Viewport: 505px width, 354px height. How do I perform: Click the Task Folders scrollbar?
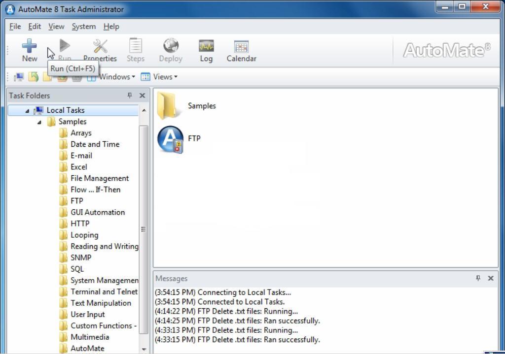144,228
